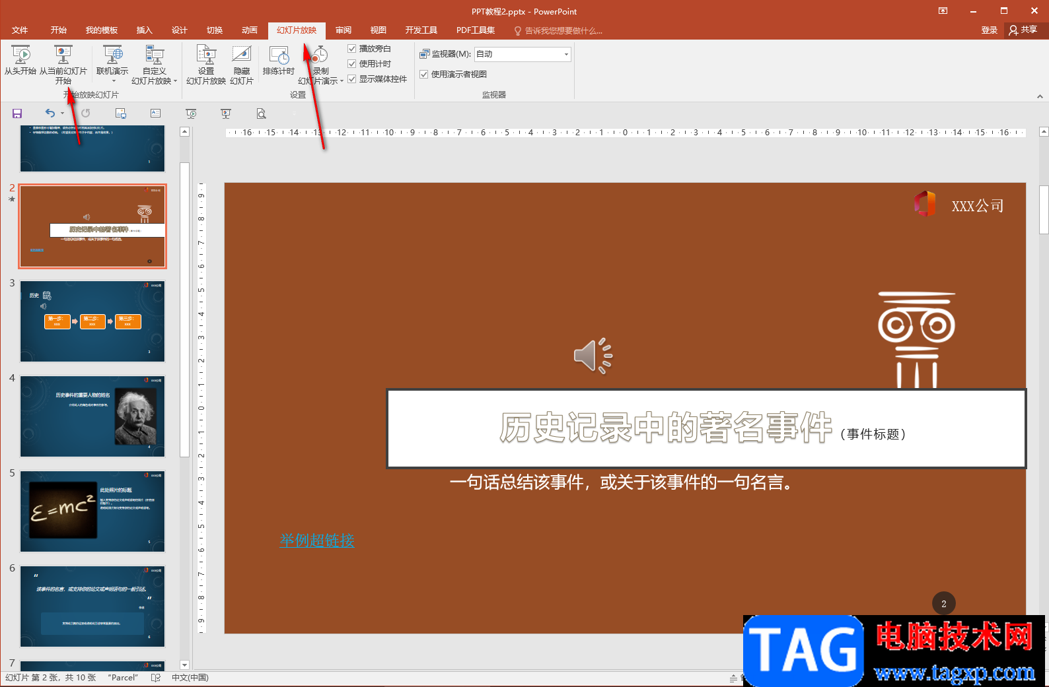
Task: Switch to the 视图 tab
Action: (379, 30)
